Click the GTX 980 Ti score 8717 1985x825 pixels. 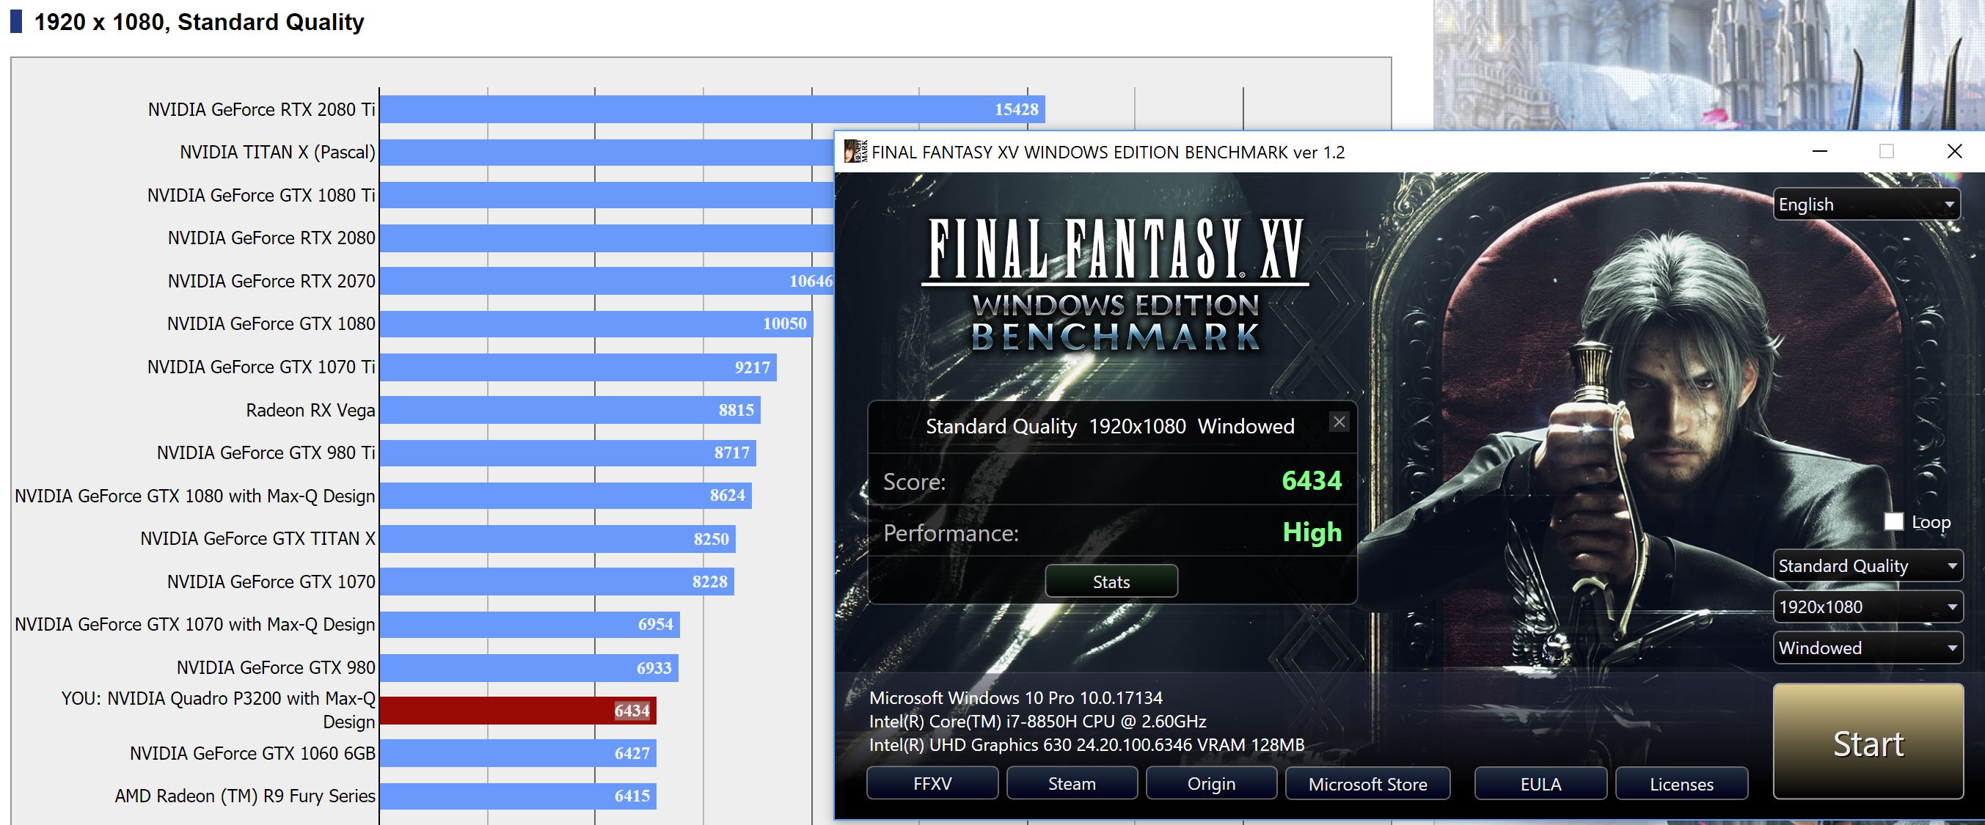pos(732,453)
